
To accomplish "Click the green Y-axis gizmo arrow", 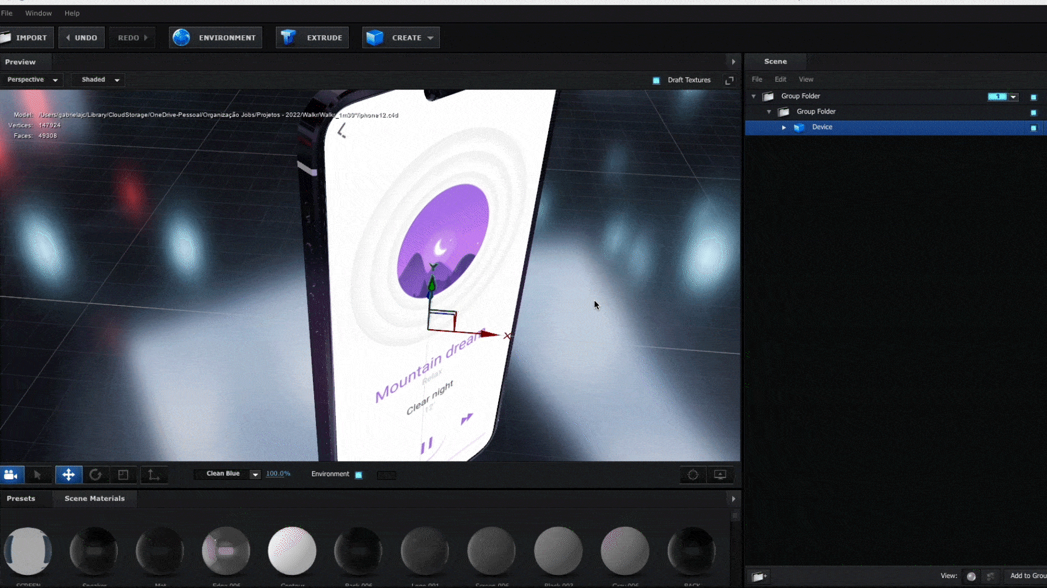I will coord(432,284).
